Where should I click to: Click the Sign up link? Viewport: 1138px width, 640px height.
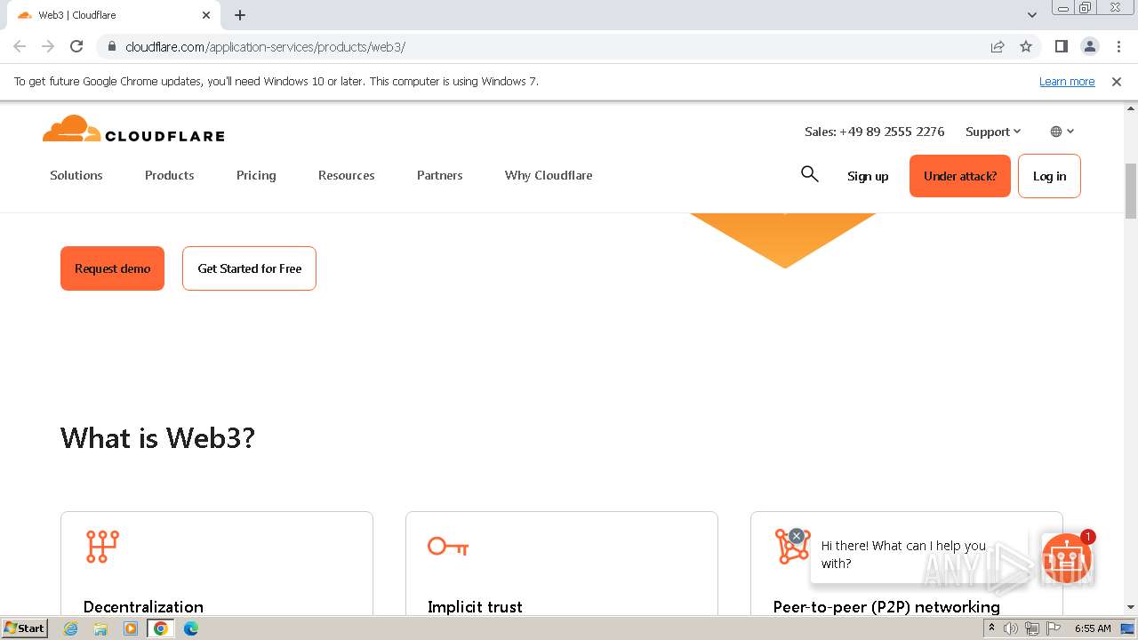coord(868,176)
